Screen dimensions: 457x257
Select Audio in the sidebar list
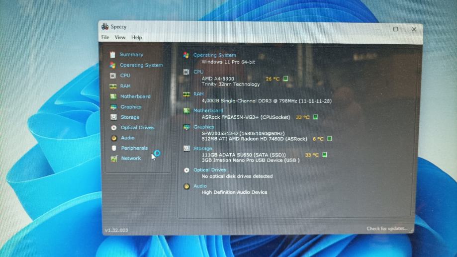click(x=128, y=138)
